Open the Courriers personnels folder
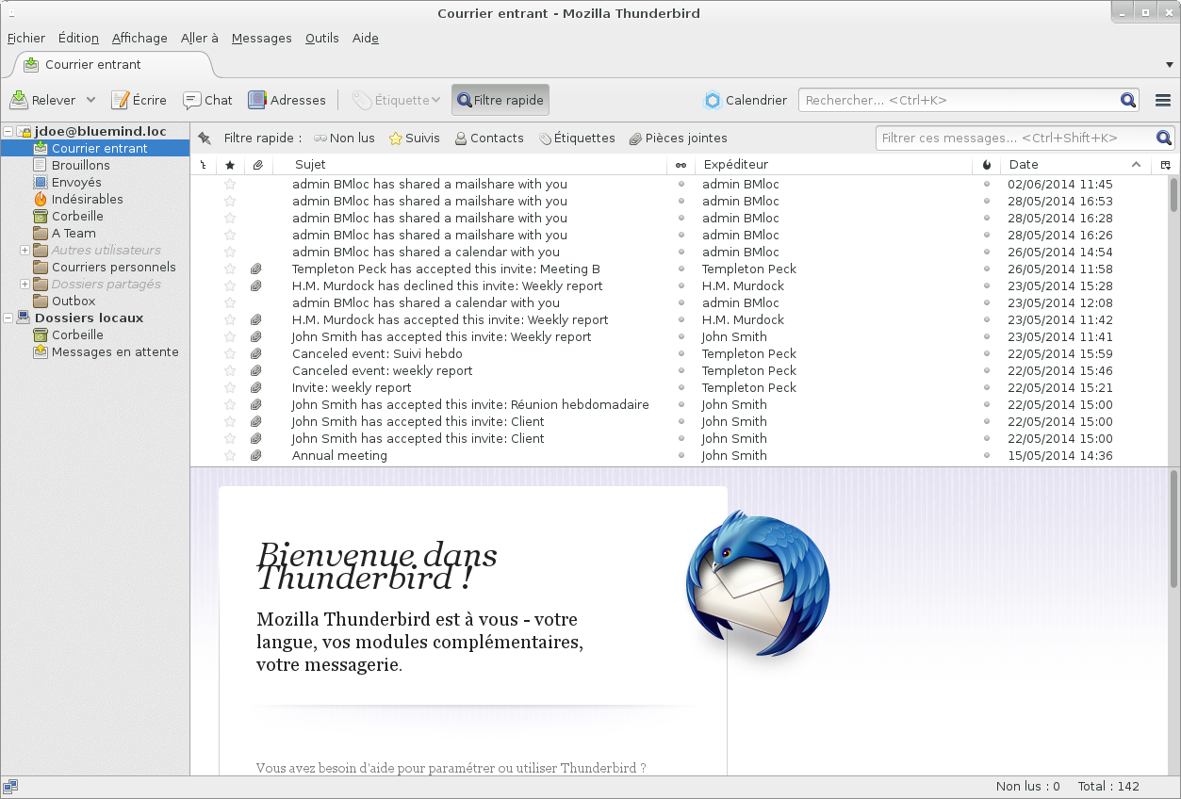This screenshot has height=799, width=1181. 113,268
